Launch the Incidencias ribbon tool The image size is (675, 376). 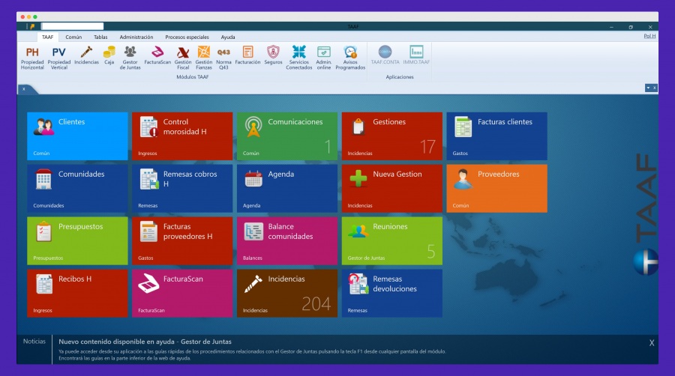pyautogui.click(x=86, y=55)
